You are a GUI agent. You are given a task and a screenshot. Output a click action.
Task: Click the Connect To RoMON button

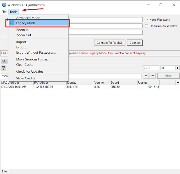click(x=110, y=43)
